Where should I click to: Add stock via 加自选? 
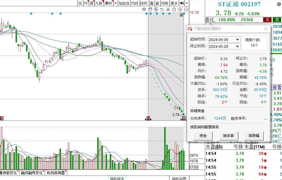pyautogui.click(x=124, y=3)
